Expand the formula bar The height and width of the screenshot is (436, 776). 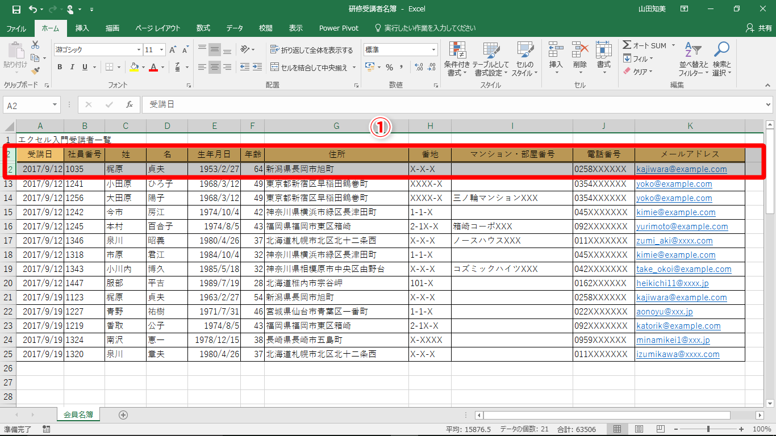[768, 104]
